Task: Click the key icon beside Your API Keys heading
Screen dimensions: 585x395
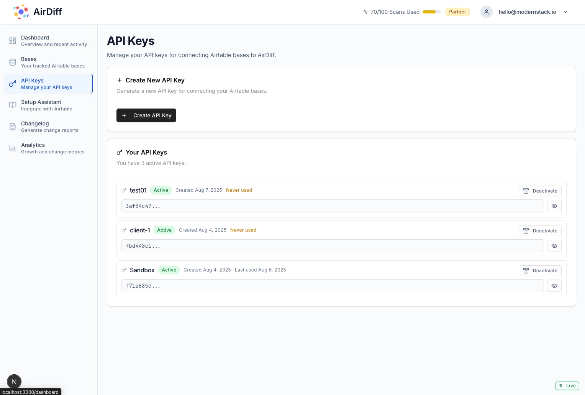Action: 120,152
